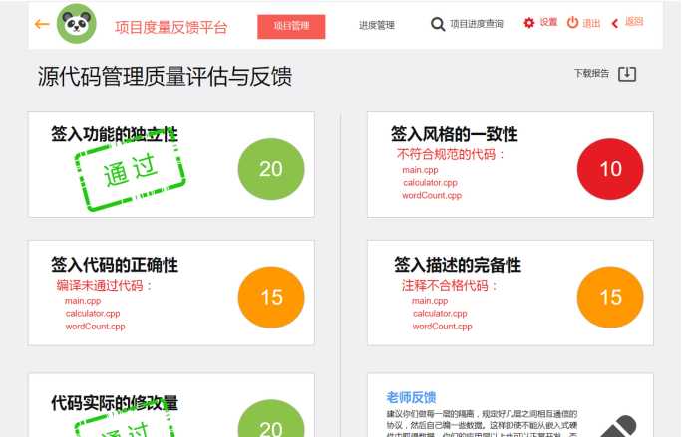
Task: Click the 不符合规范的代码 label
Action: pyautogui.click(x=450, y=154)
